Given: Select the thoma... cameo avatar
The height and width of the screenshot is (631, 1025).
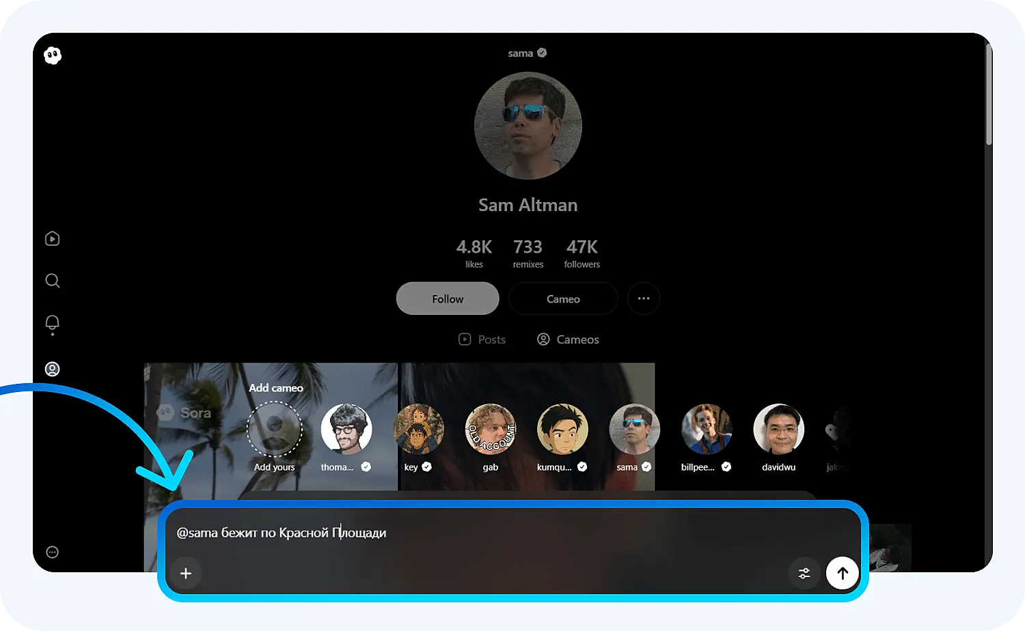Looking at the screenshot, I should [x=346, y=429].
